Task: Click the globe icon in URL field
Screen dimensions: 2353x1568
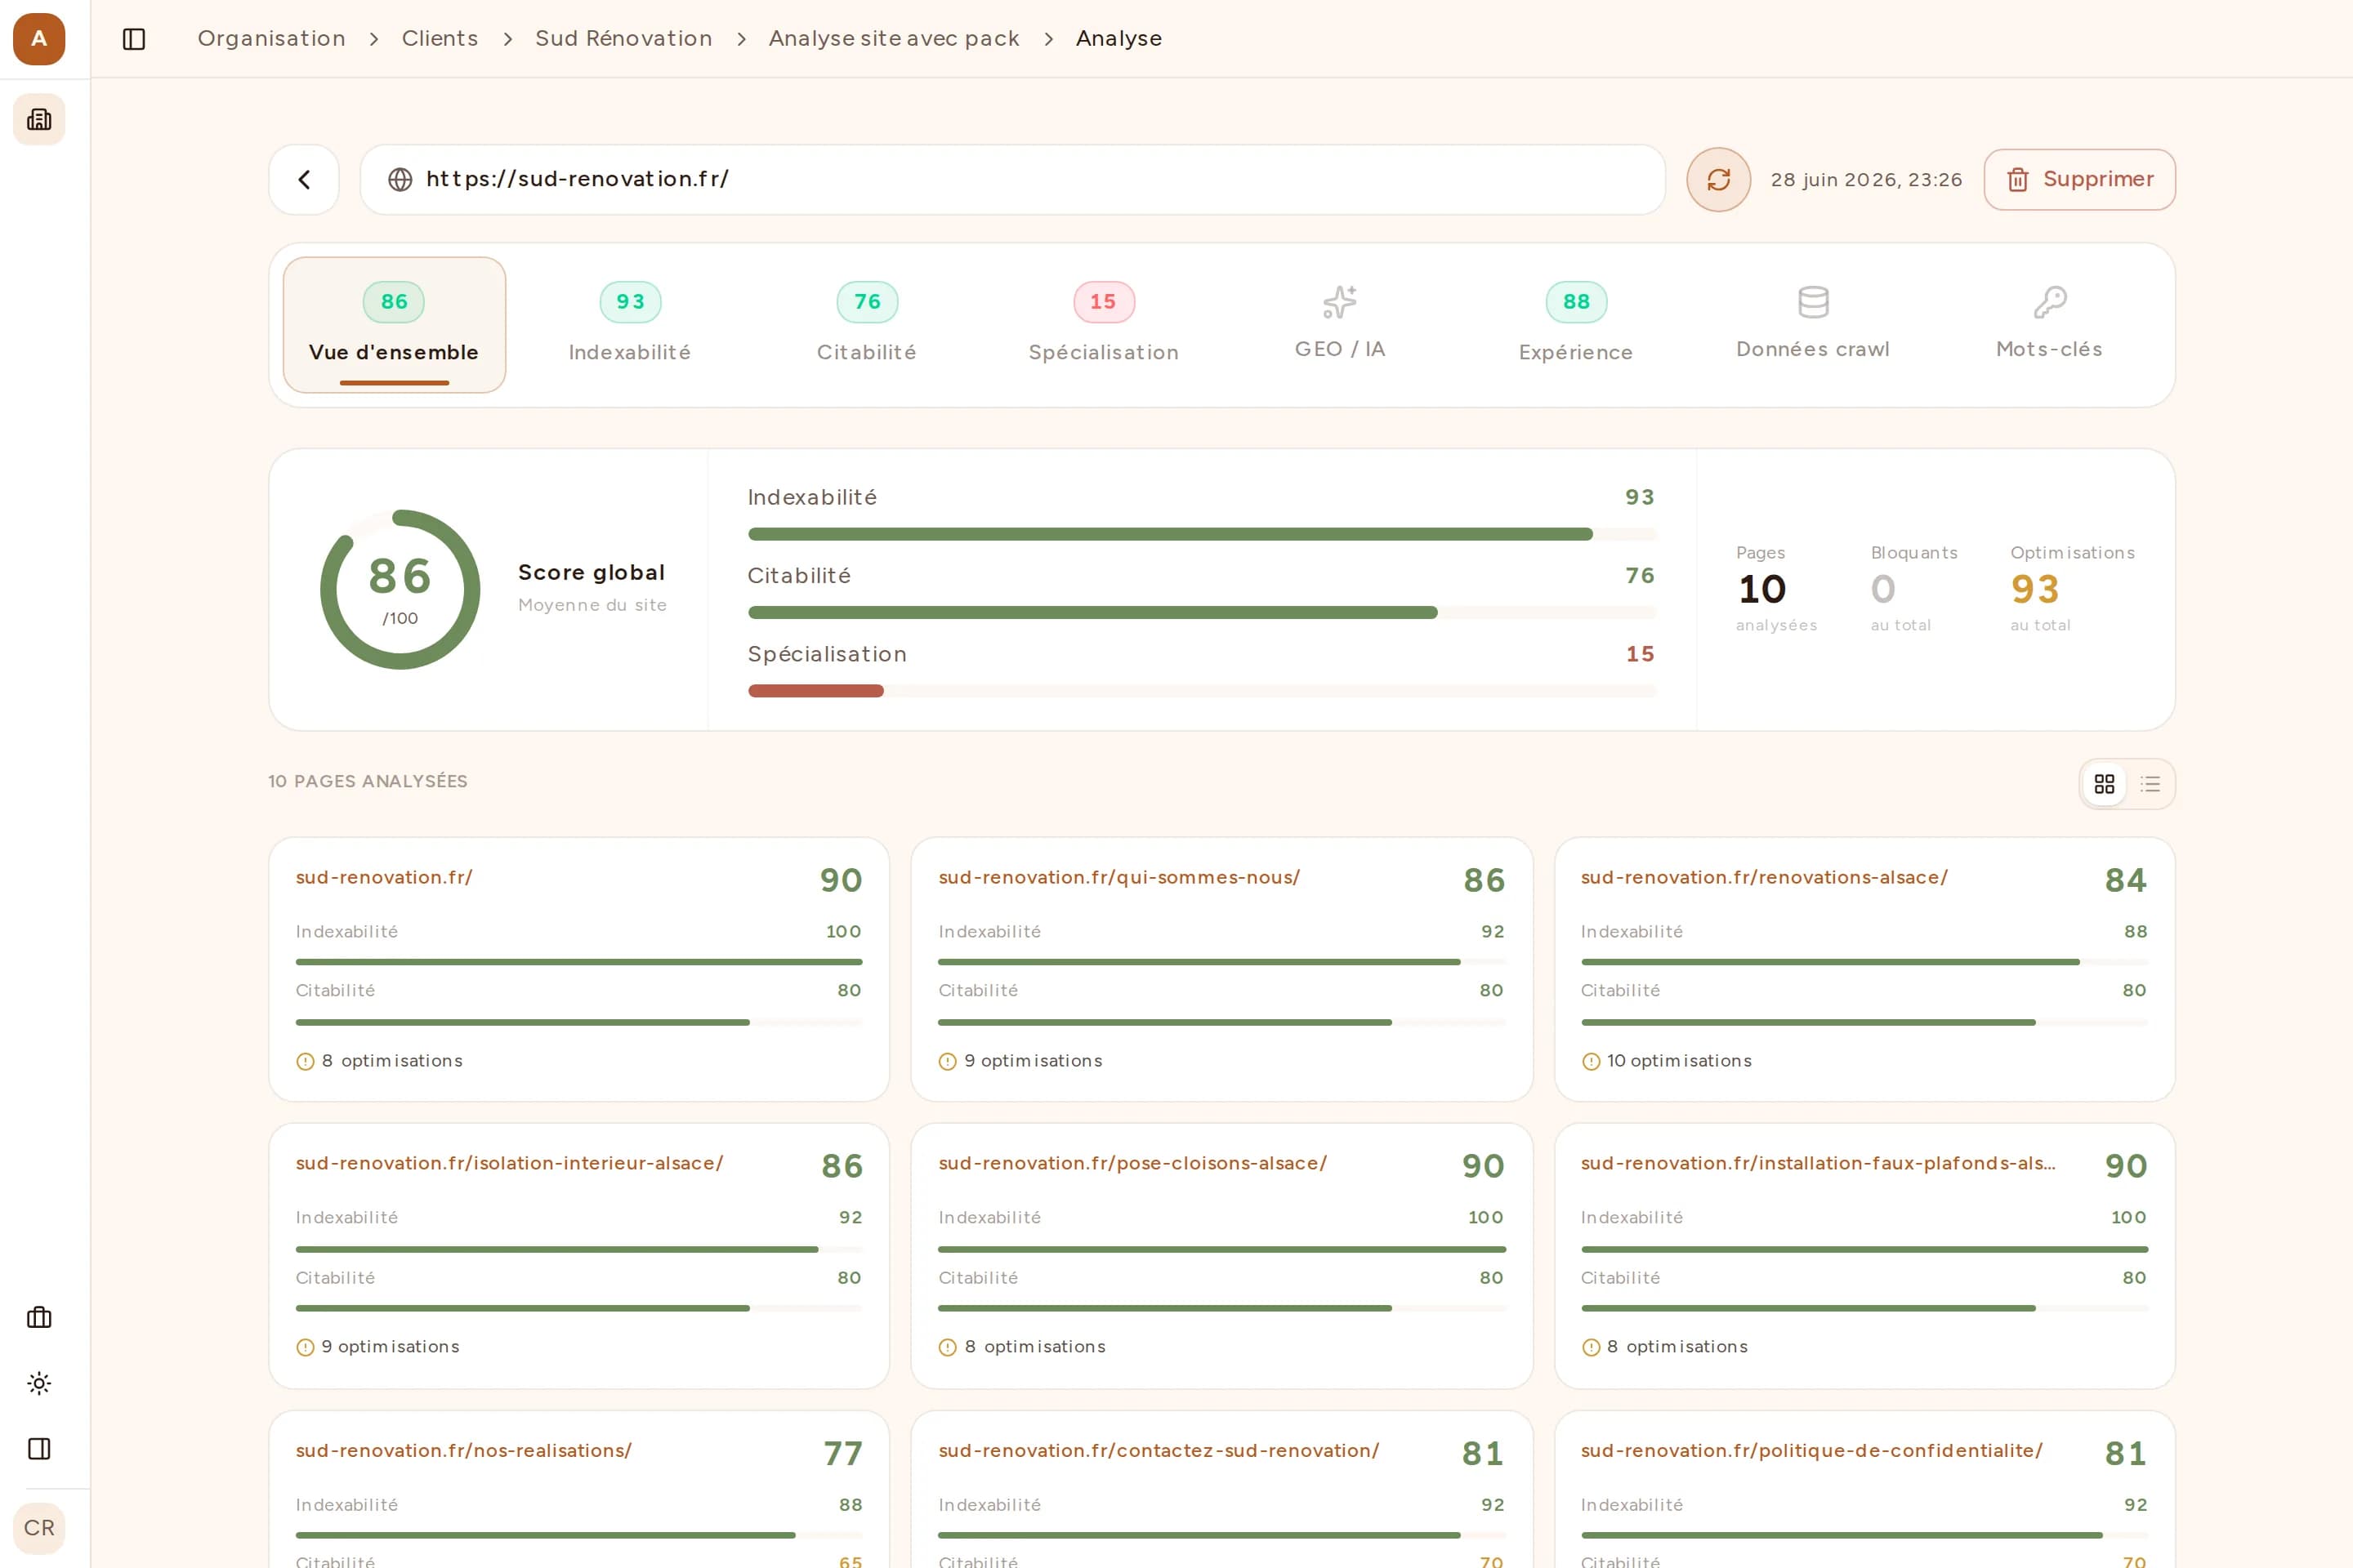Action: [x=400, y=179]
